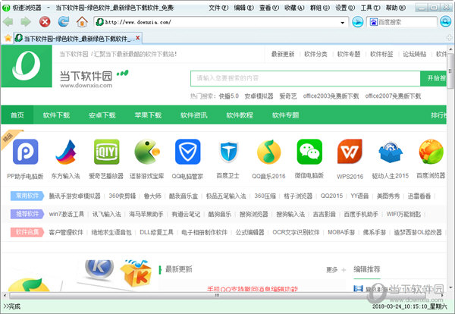The image size is (455, 314).
Task: Open 驱动人生2015 blue box icon
Action: (391, 152)
